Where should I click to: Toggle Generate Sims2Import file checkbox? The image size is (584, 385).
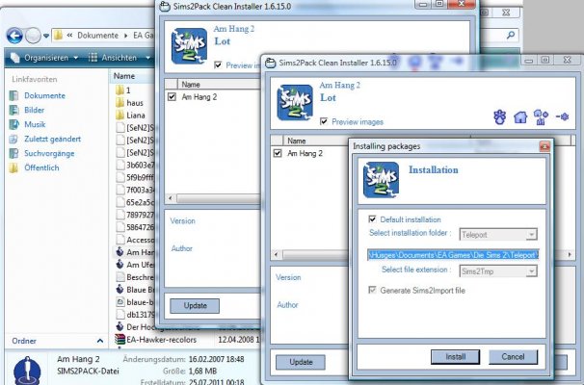point(372,290)
